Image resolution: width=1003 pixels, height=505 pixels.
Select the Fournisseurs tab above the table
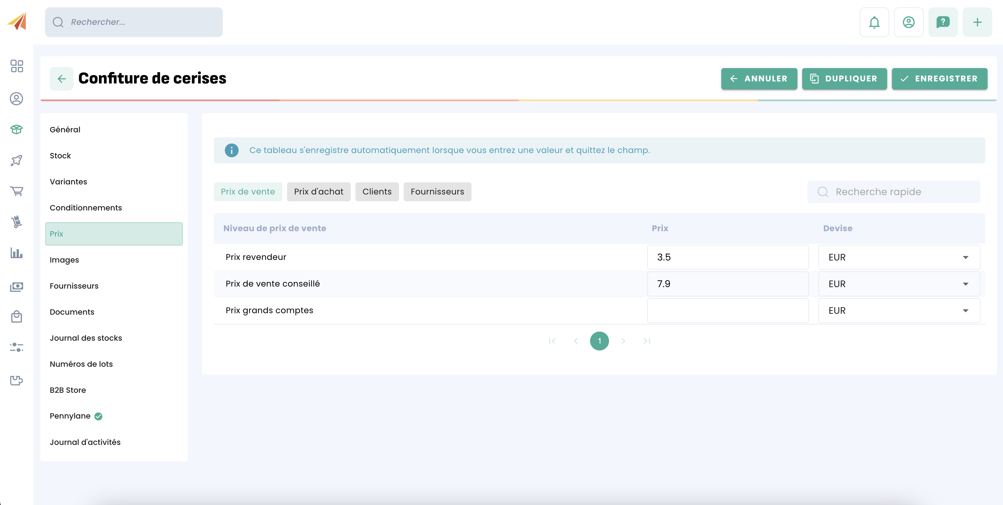coord(437,192)
